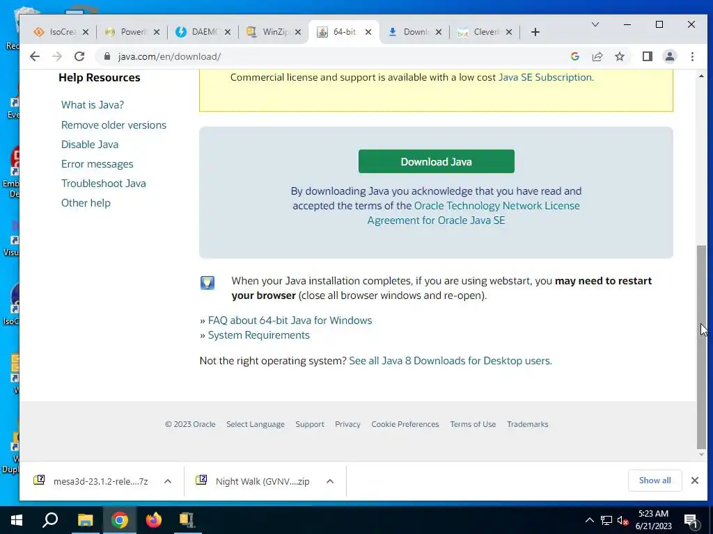Open the muted volume tray icon

pos(623,520)
